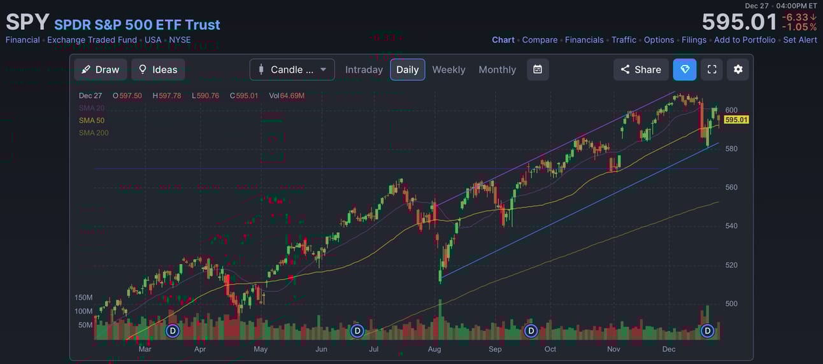
Task: Click the yellow 595.01 price axis tag
Action: (x=736, y=120)
